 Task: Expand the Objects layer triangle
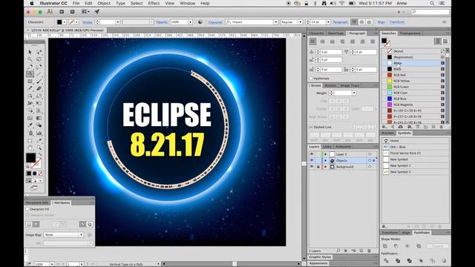pos(326,160)
